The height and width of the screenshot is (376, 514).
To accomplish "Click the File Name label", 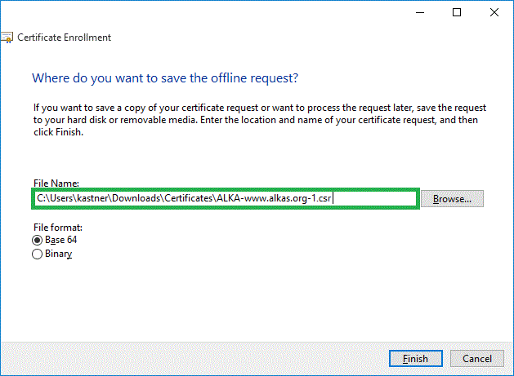I will click(x=55, y=184).
